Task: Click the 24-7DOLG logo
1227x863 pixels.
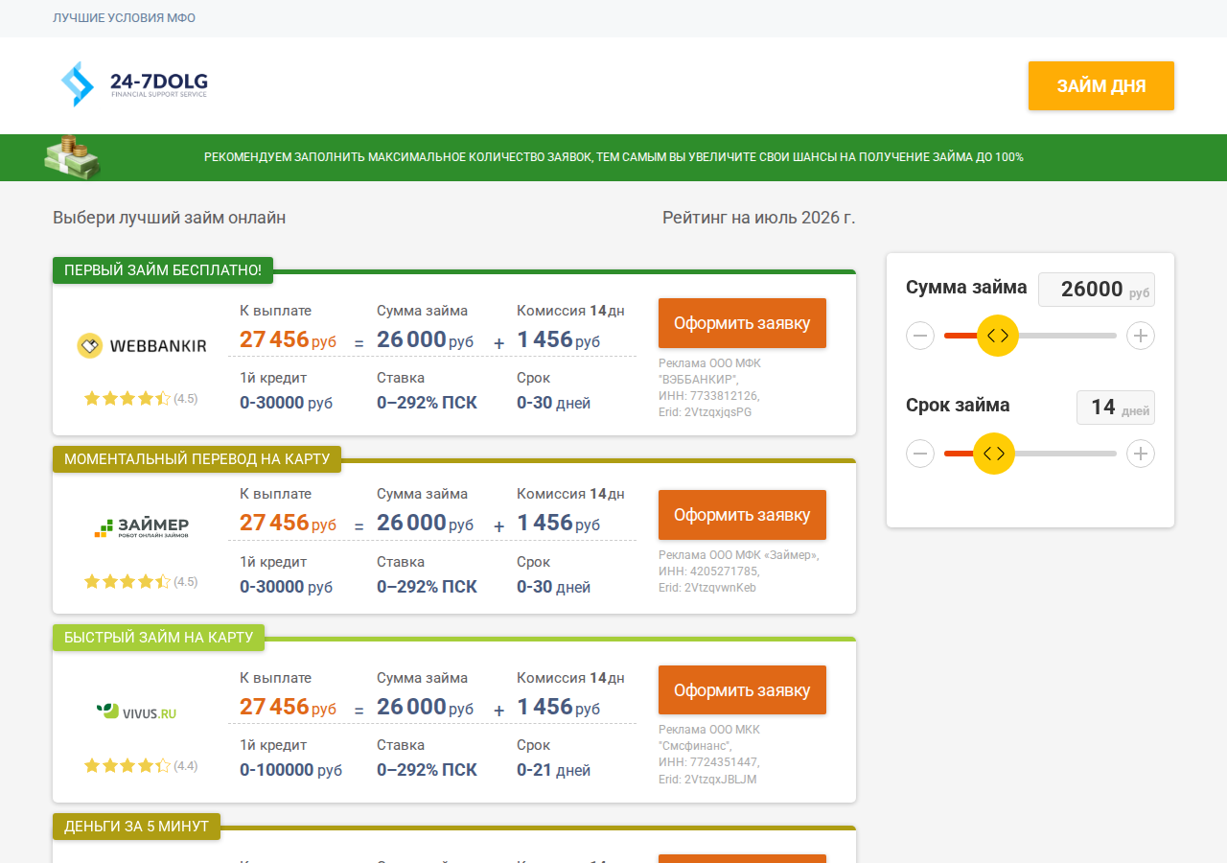Action: pyautogui.click(x=134, y=84)
